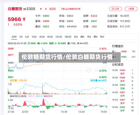
Task: Switch to the 15分 chart tab
Action: [34, 37]
